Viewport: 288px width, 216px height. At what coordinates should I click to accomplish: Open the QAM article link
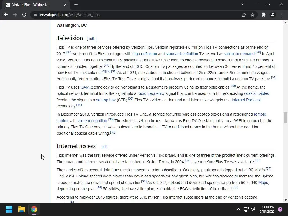85,87
